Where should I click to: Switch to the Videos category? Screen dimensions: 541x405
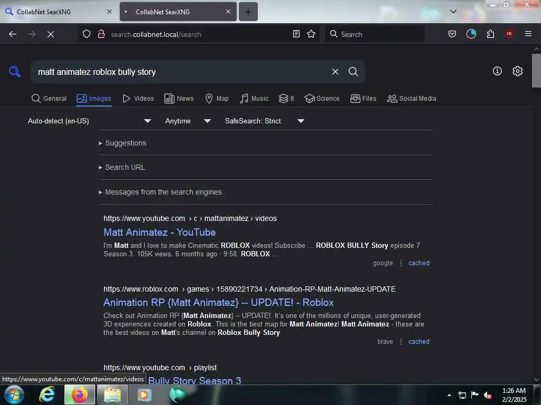click(138, 99)
